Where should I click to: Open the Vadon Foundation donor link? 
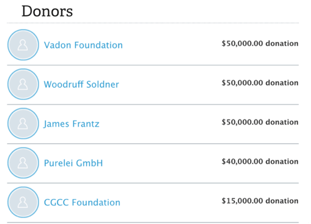pyautogui.click(x=83, y=45)
